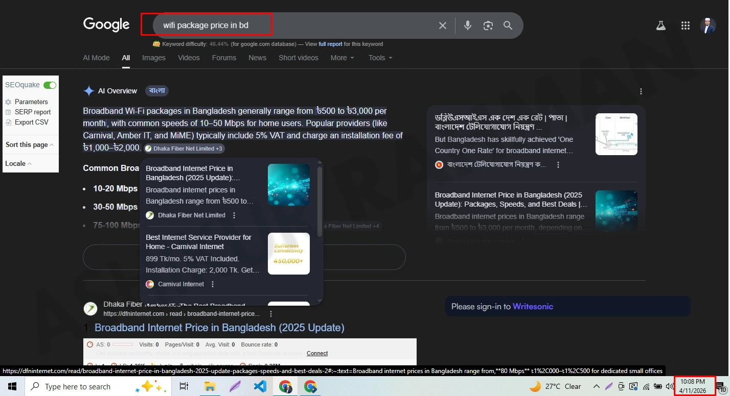Viewport: 730px width, 396px height.
Task: Click 'Best Internet Service Provider for Home' popup title
Action: point(198,242)
